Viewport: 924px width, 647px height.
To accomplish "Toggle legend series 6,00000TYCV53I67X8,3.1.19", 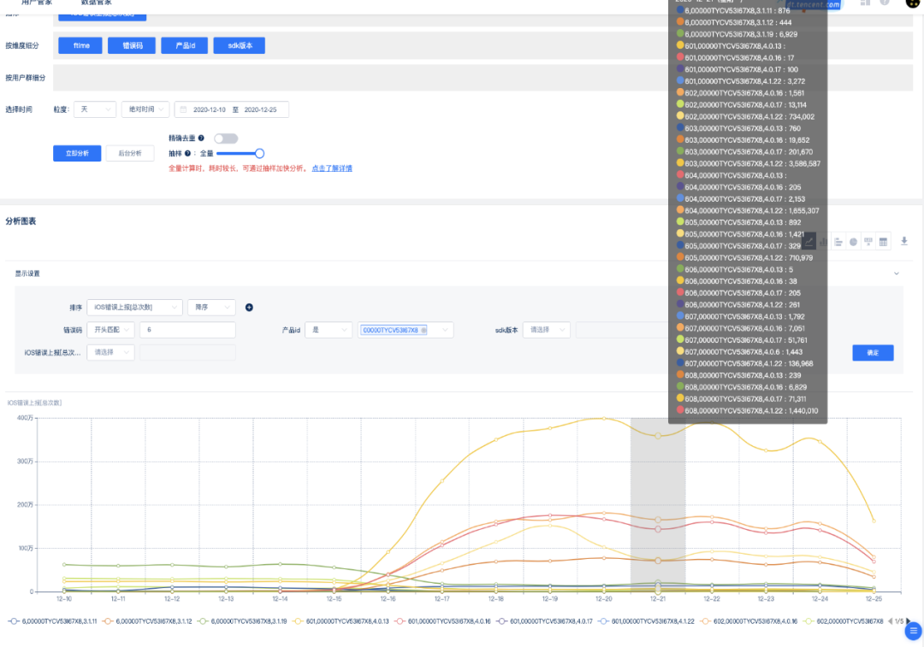I will coord(242,621).
